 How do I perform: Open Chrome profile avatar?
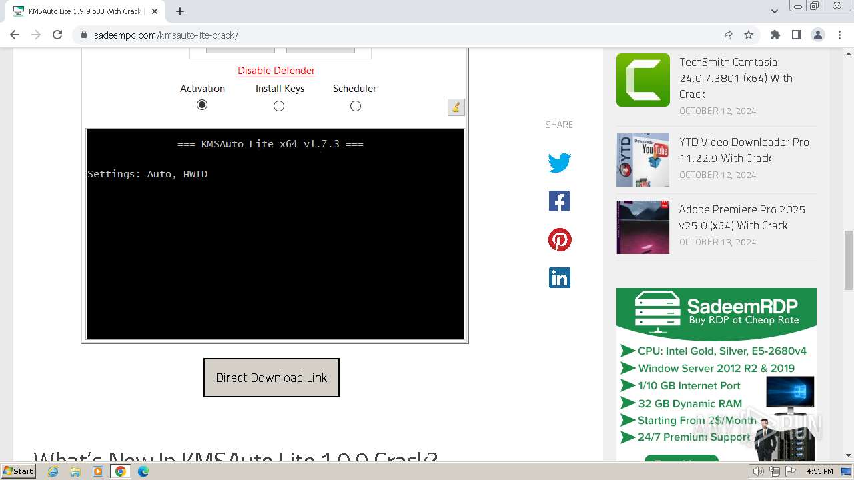coord(817,35)
